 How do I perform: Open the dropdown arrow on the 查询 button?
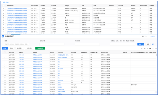tap(143, 44)
